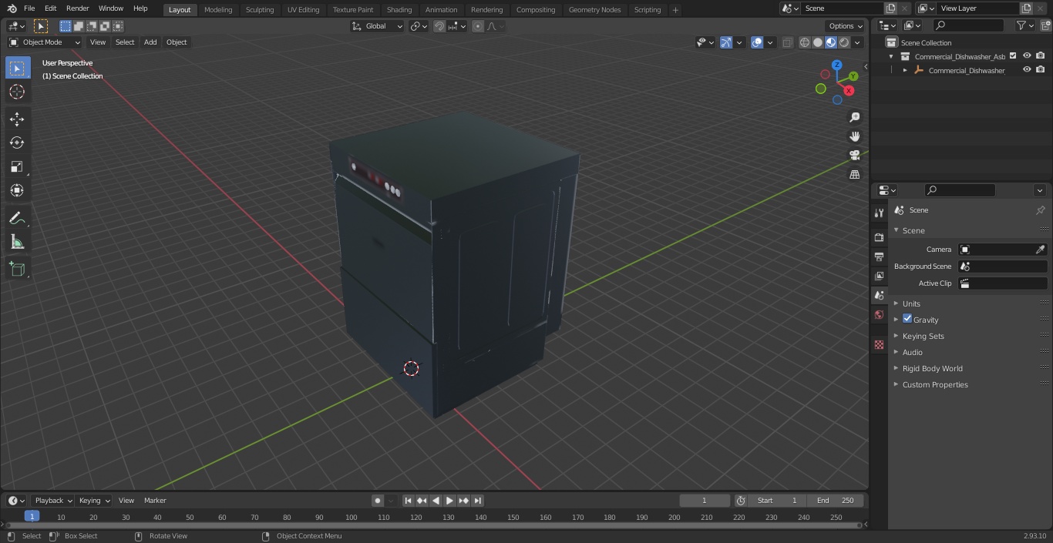This screenshot has width=1053, height=543.
Task: Open the View Layer properties tab
Action: click(879, 276)
